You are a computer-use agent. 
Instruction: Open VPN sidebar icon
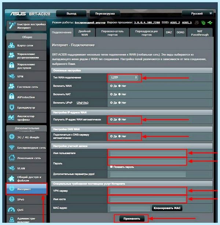(x=12, y=76)
